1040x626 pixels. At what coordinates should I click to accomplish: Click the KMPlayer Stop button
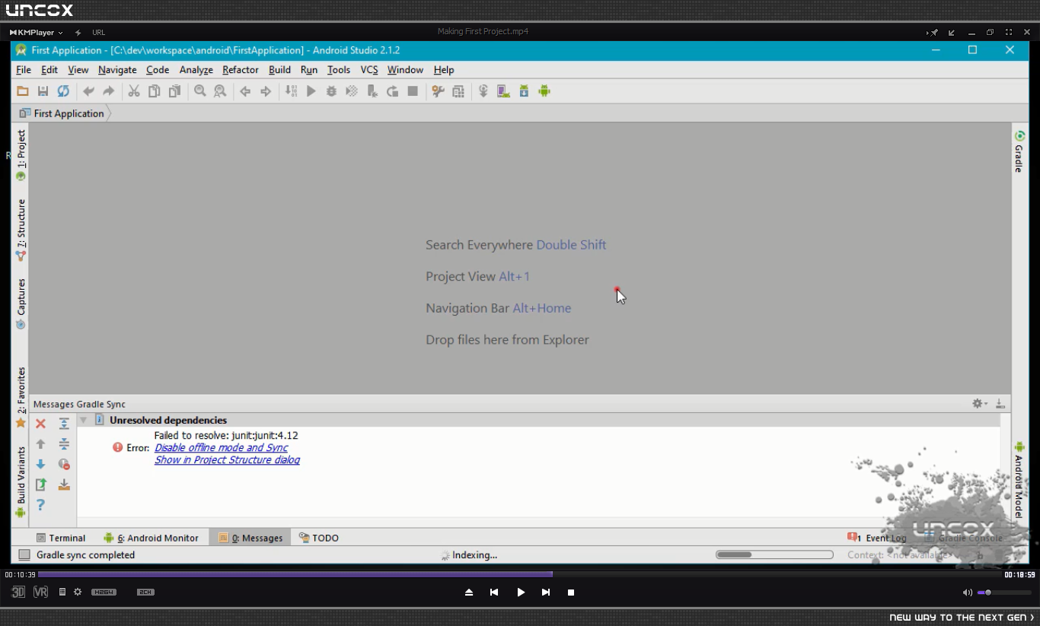pos(571,593)
